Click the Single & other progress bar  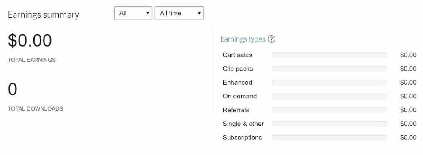(x=330, y=124)
